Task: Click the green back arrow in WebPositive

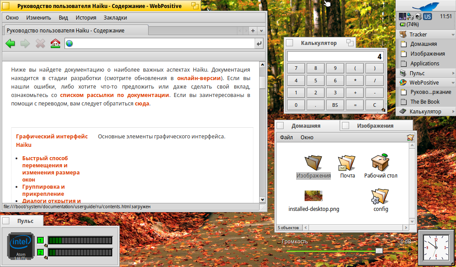Action: pyautogui.click(x=10, y=44)
